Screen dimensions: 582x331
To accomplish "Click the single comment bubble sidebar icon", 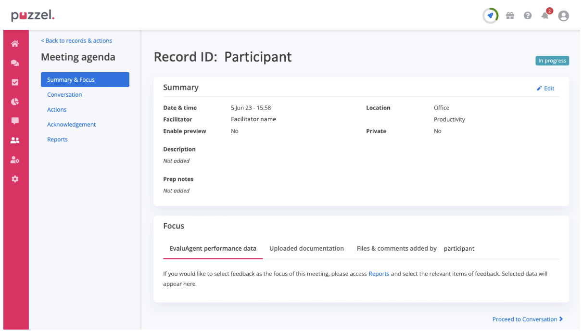I will pyautogui.click(x=15, y=121).
